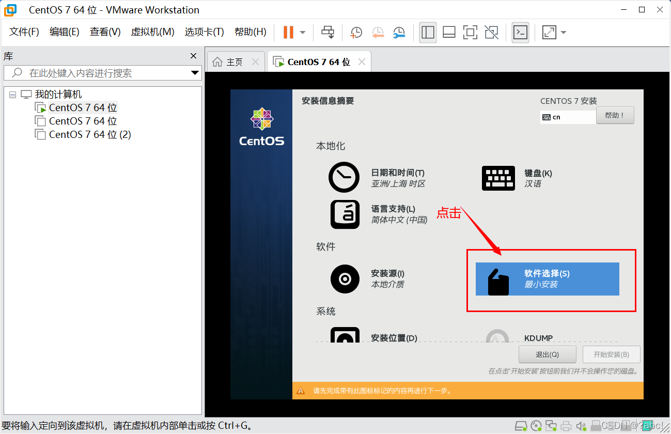The height and width of the screenshot is (434, 671).
Task: Take a snapshot of this virtual machine
Action: click(x=356, y=33)
